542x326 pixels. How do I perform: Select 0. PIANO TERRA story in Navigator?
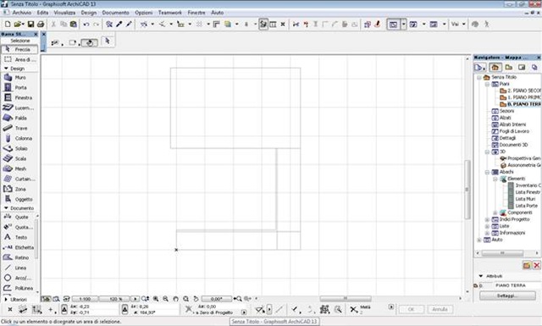click(520, 104)
